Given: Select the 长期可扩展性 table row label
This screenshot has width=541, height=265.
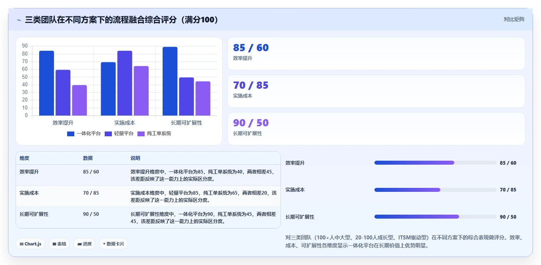Looking at the screenshot, I should click(34, 214).
